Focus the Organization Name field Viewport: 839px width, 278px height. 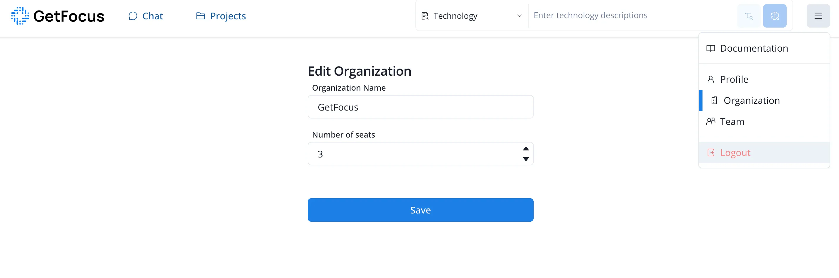[x=420, y=107]
